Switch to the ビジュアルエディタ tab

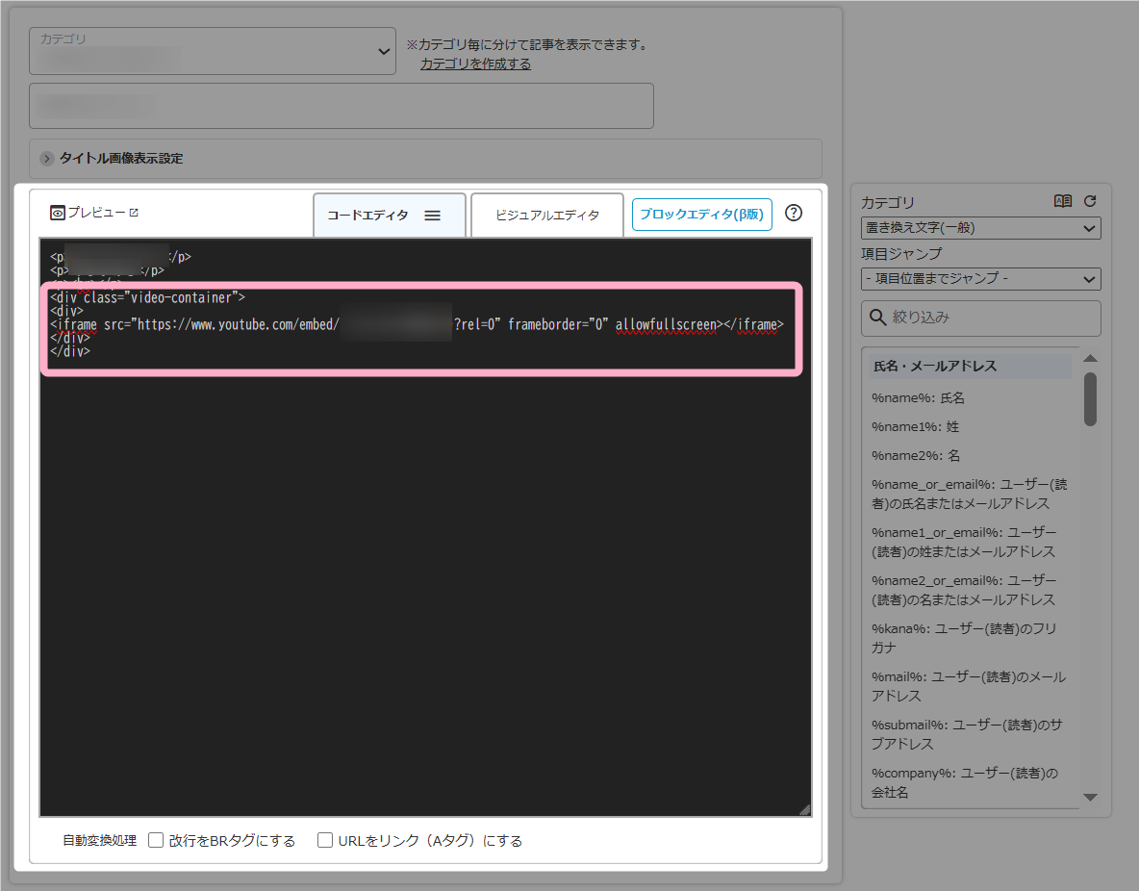pos(546,216)
